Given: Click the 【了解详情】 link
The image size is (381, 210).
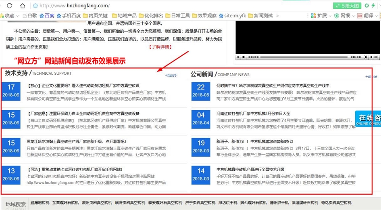Looking at the screenshot, I should [160, 47].
